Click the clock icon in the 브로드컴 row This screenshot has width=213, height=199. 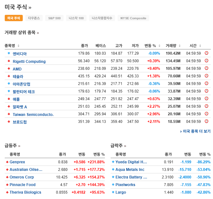point(206,121)
